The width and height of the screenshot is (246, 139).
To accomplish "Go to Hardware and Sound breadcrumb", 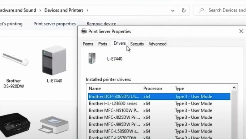I will tap(18, 10).
